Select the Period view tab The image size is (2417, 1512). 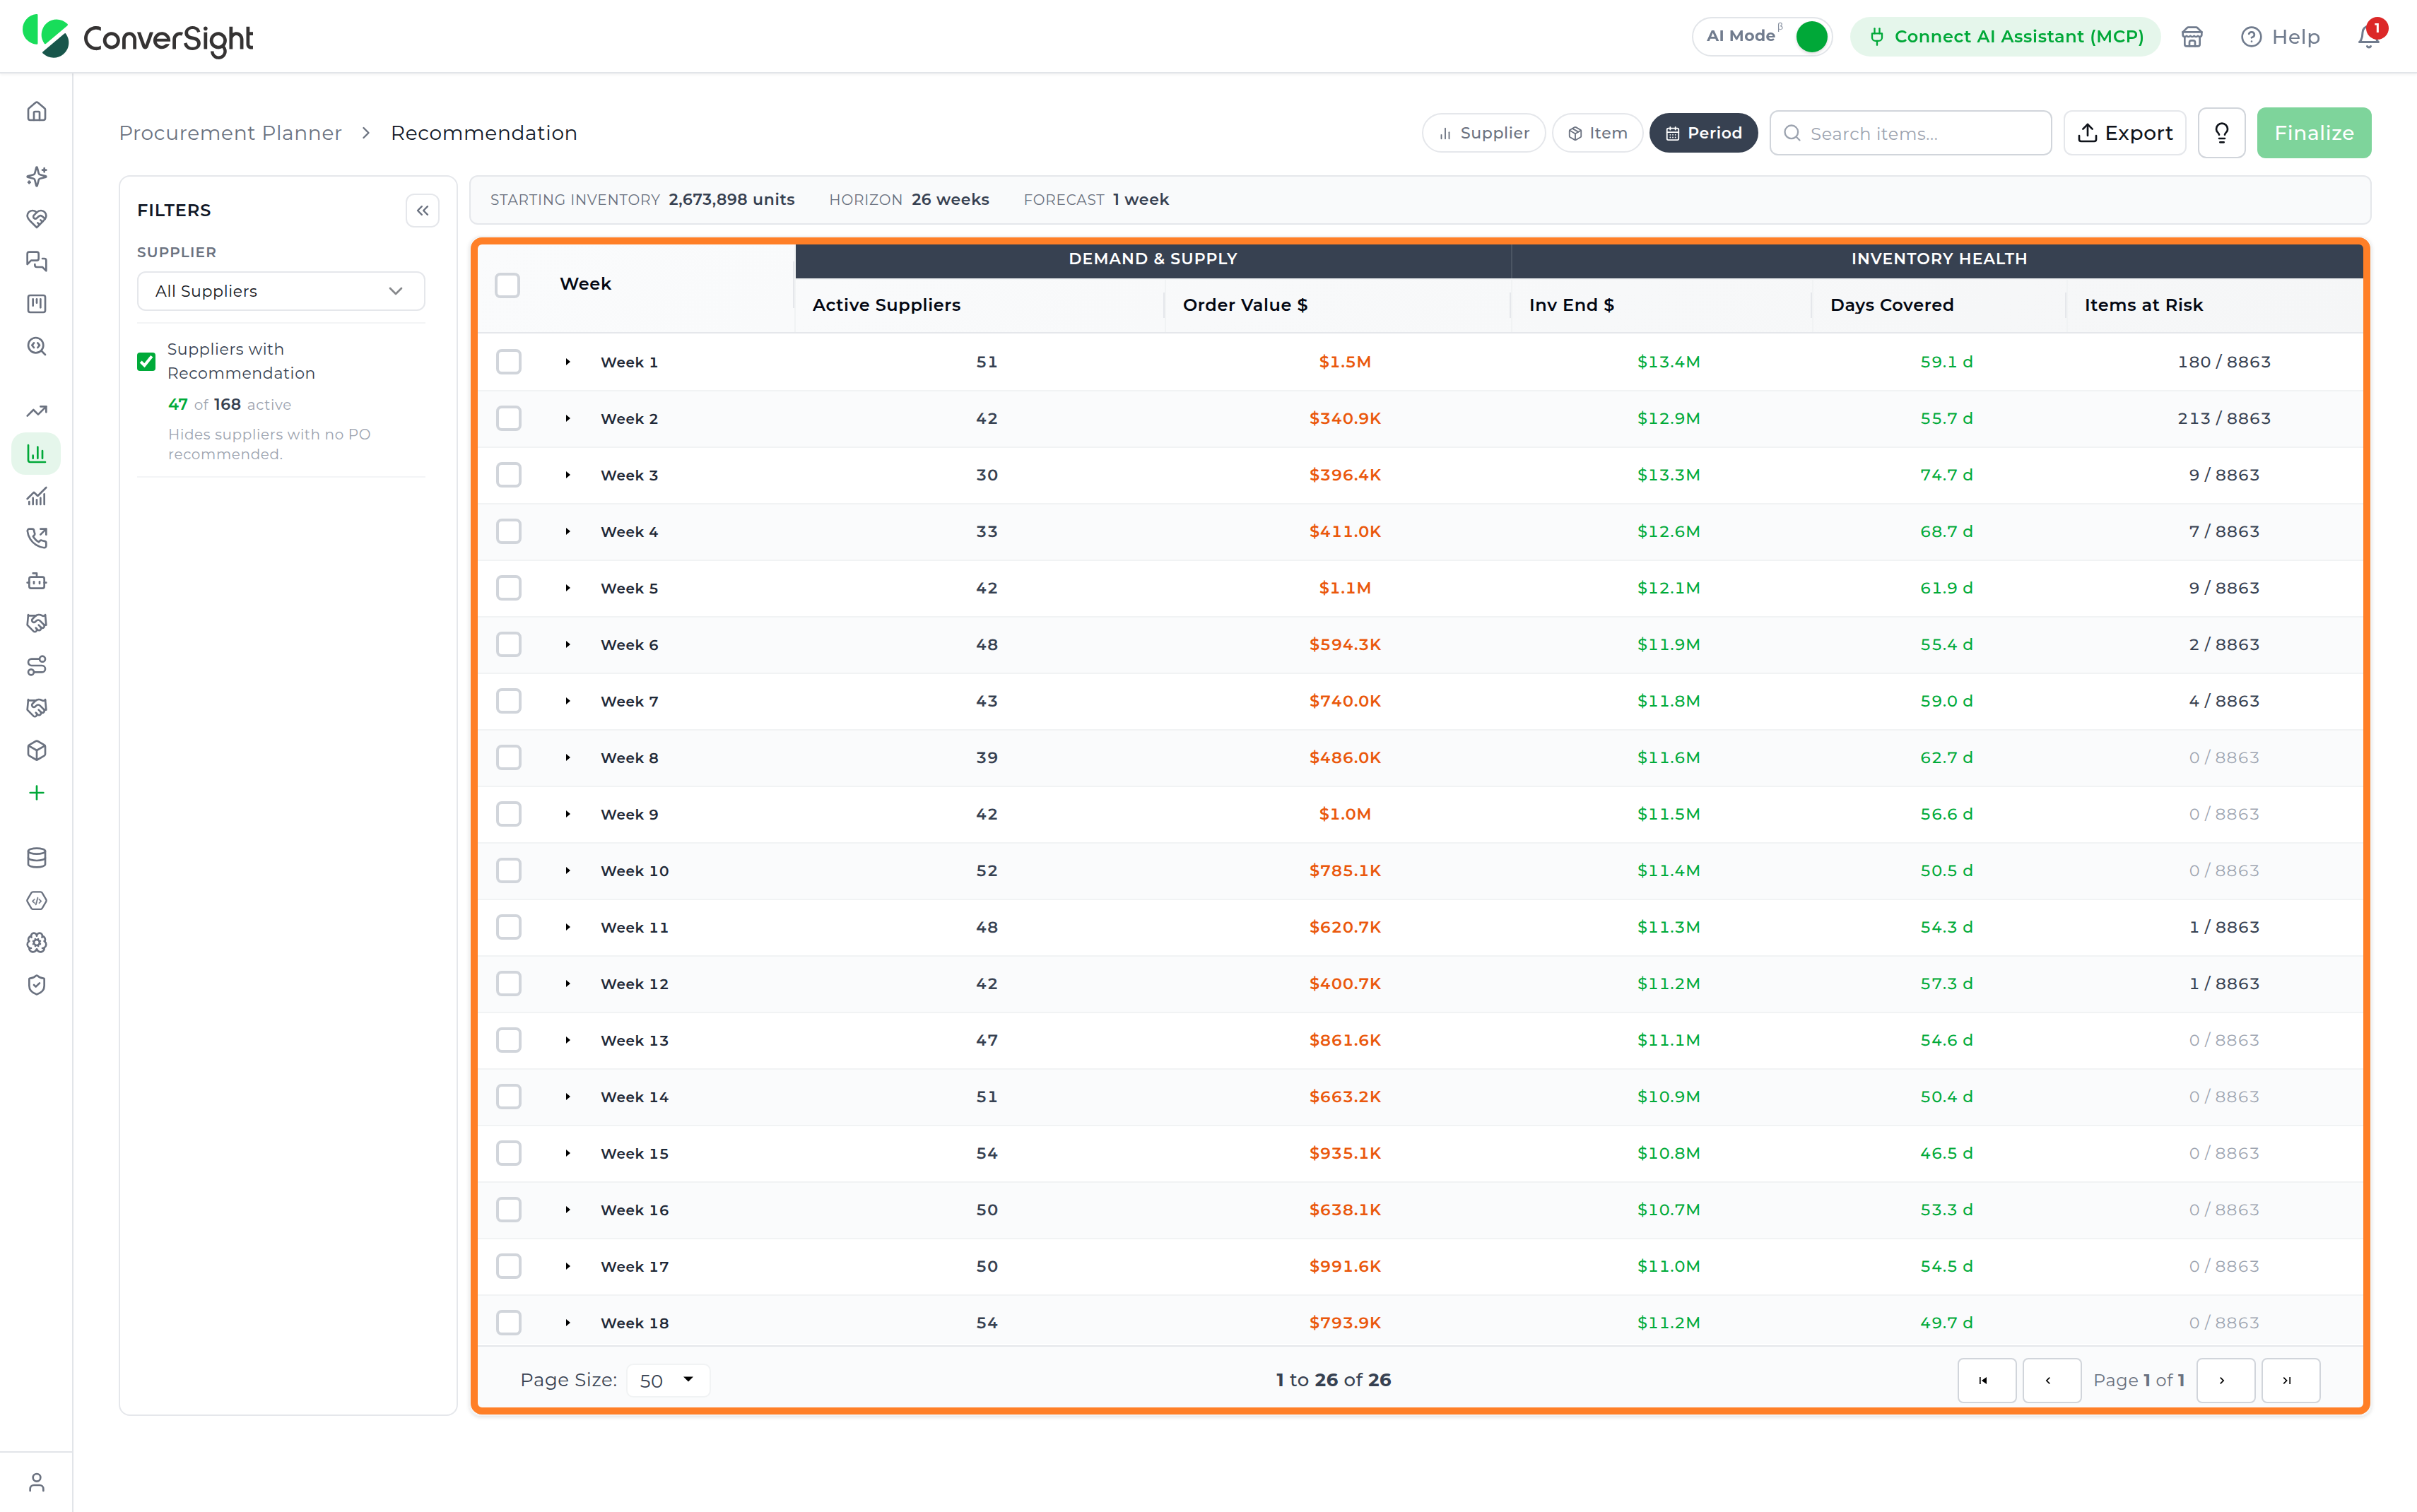click(x=1703, y=133)
